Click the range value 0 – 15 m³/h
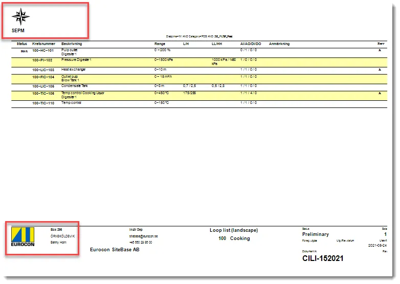The image size is (400, 284). (x=163, y=77)
